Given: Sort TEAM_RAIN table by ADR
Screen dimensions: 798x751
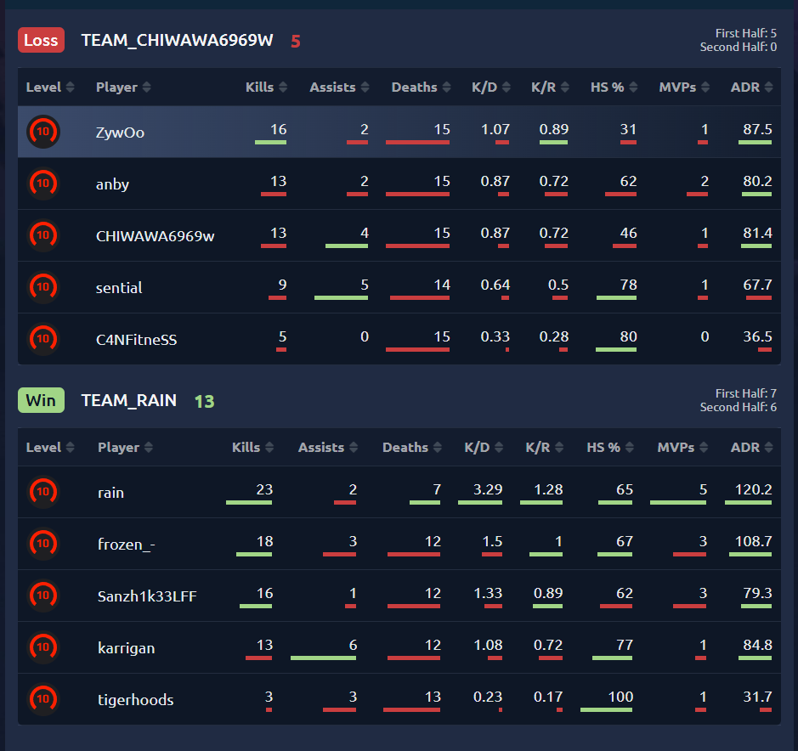Looking at the screenshot, I should (x=752, y=447).
